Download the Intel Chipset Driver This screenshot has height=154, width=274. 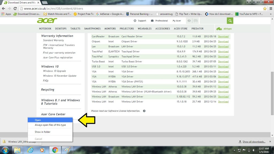point(223,41)
